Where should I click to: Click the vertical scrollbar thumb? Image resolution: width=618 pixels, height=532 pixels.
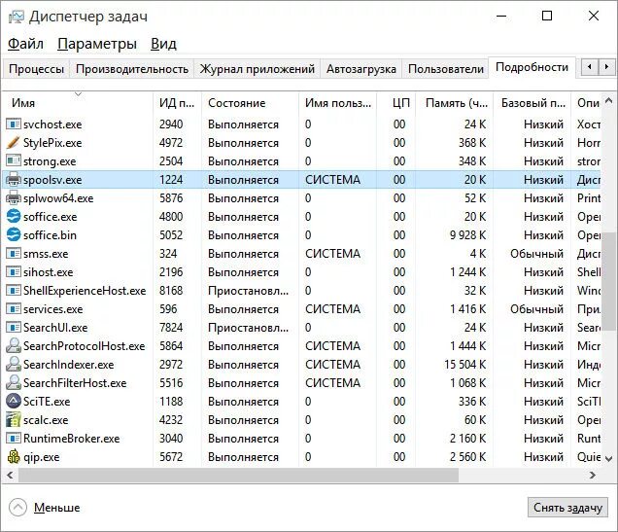point(609,281)
